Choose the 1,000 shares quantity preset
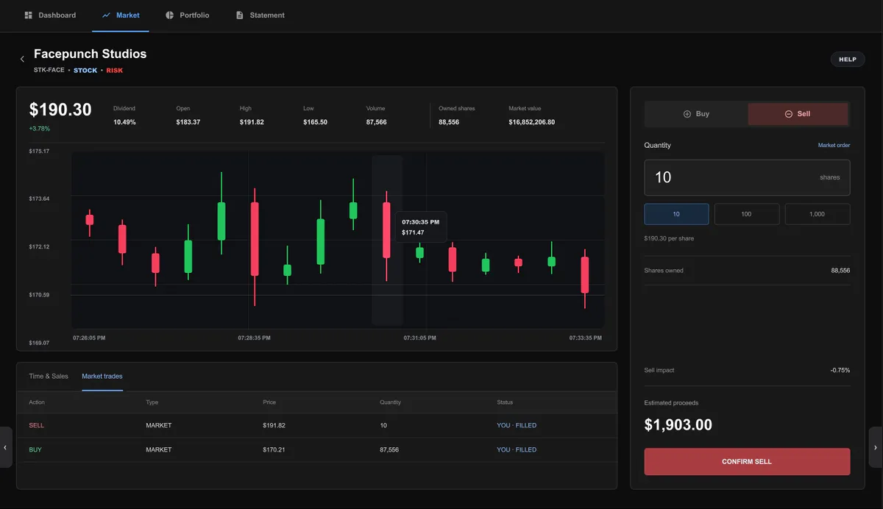 [818, 214]
